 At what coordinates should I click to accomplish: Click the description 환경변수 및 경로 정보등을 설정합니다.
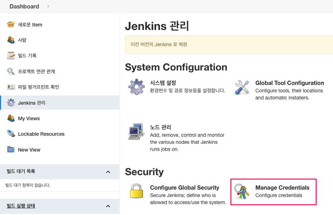click(188, 91)
